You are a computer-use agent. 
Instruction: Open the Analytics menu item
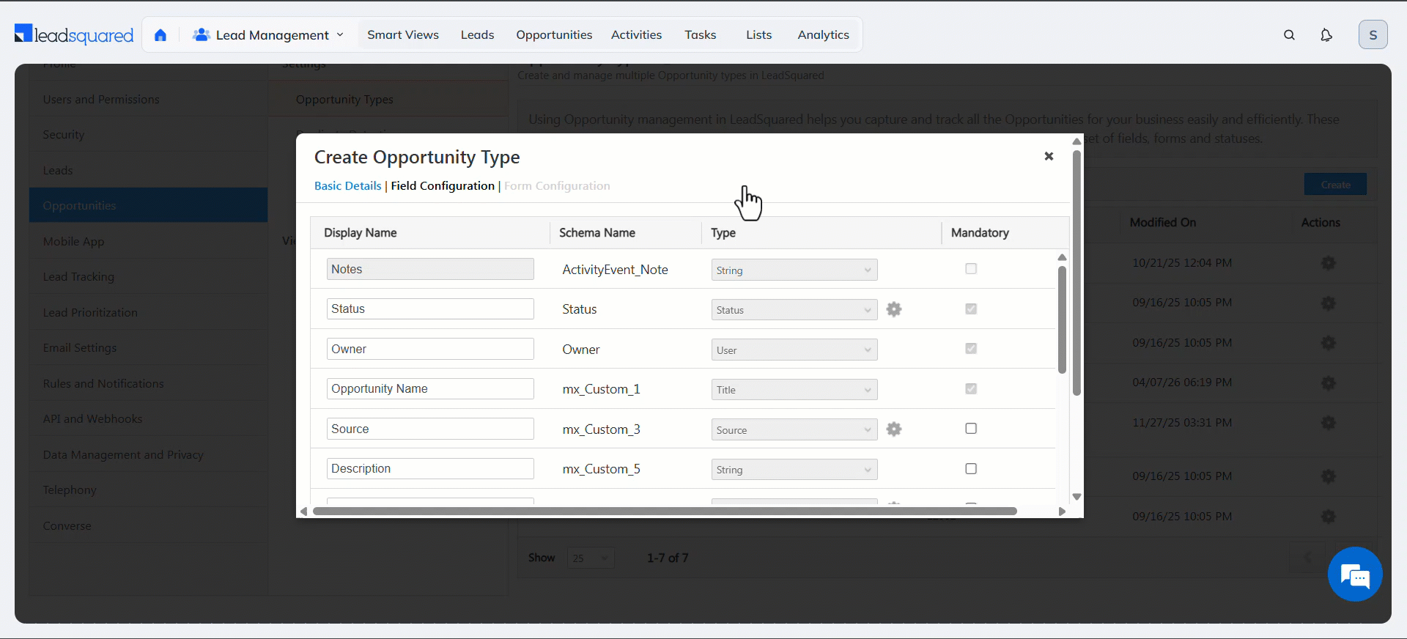point(823,35)
